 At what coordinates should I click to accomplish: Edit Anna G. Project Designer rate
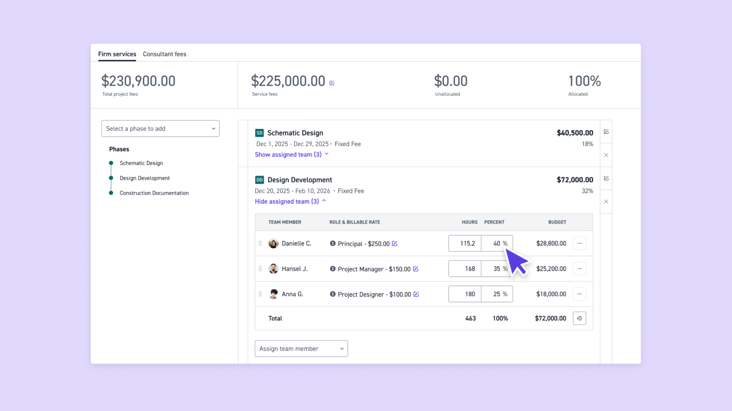tap(416, 294)
